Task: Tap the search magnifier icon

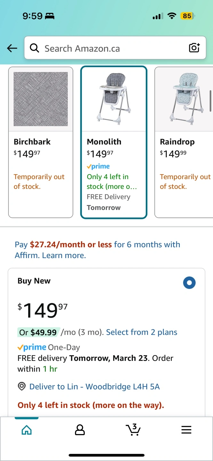Action: (x=34, y=48)
